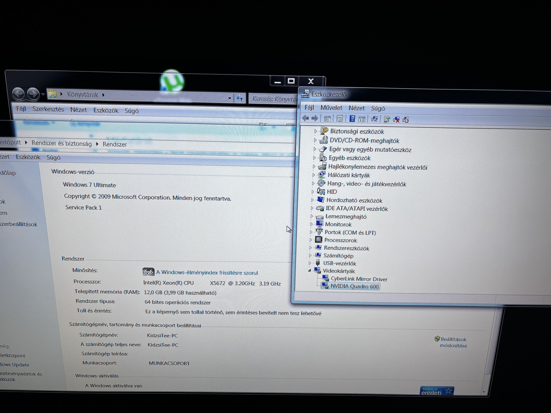Click the Könyvtárak breadcrumb in Explorer
Viewport: 551px width, 413px height.
tap(83, 95)
